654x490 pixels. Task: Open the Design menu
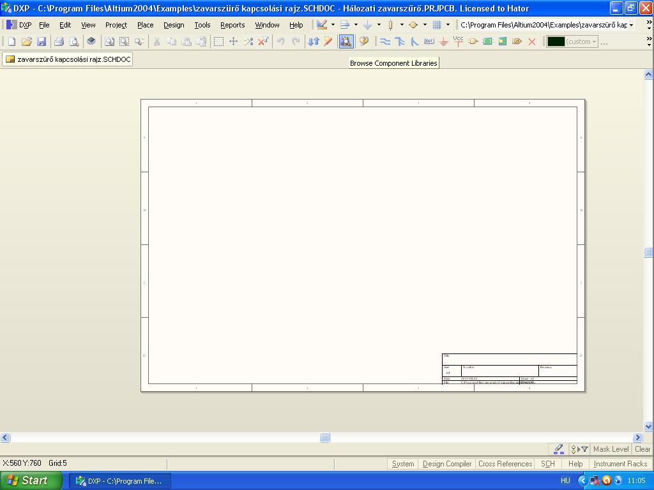click(x=174, y=25)
